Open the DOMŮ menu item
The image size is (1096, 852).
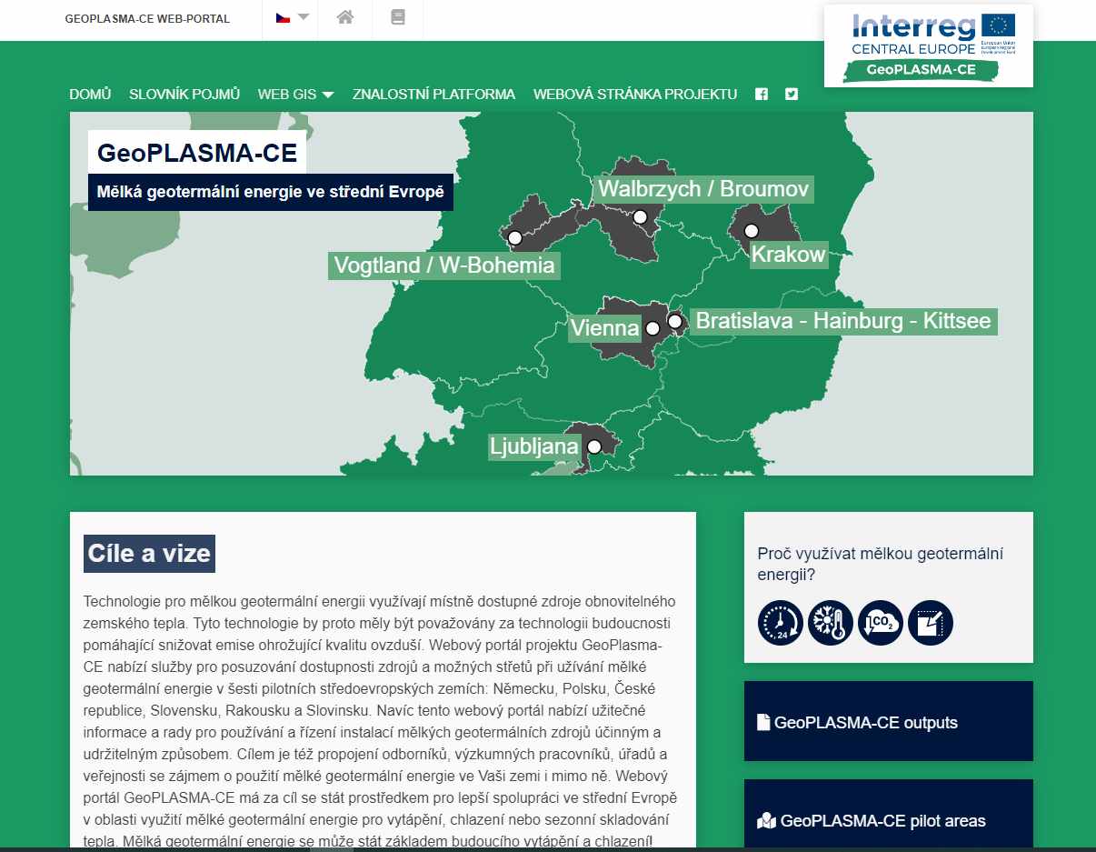pos(90,94)
